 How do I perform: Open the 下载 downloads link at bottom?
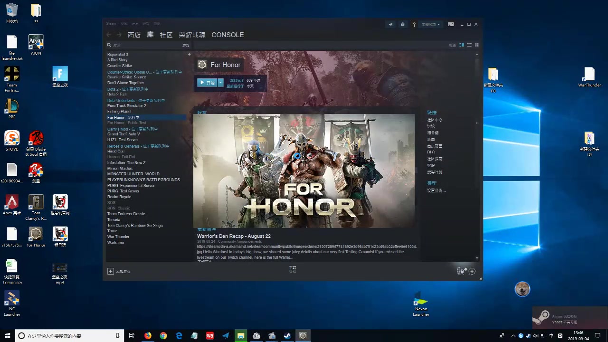tap(293, 268)
